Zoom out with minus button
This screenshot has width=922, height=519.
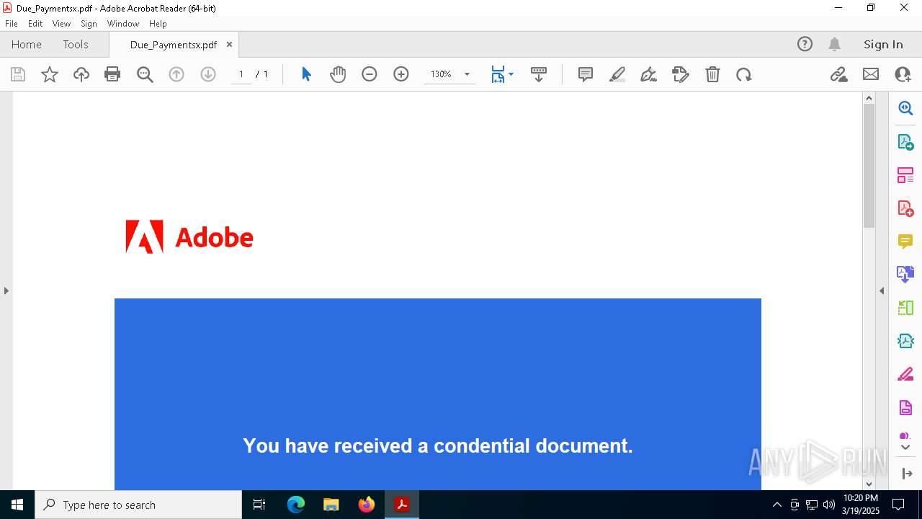point(370,74)
